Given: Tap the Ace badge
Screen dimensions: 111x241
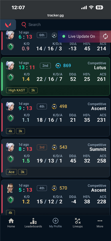Looking at the screenshot, I should [x=11, y=172].
